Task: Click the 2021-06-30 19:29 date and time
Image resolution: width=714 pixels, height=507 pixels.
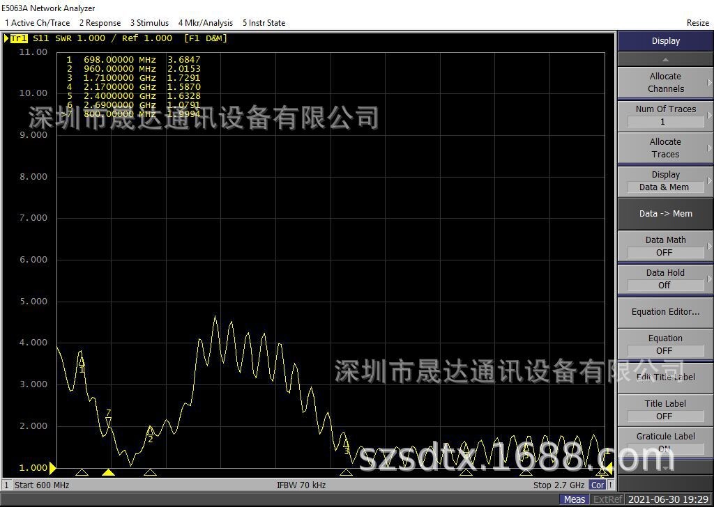Action: (668, 499)
